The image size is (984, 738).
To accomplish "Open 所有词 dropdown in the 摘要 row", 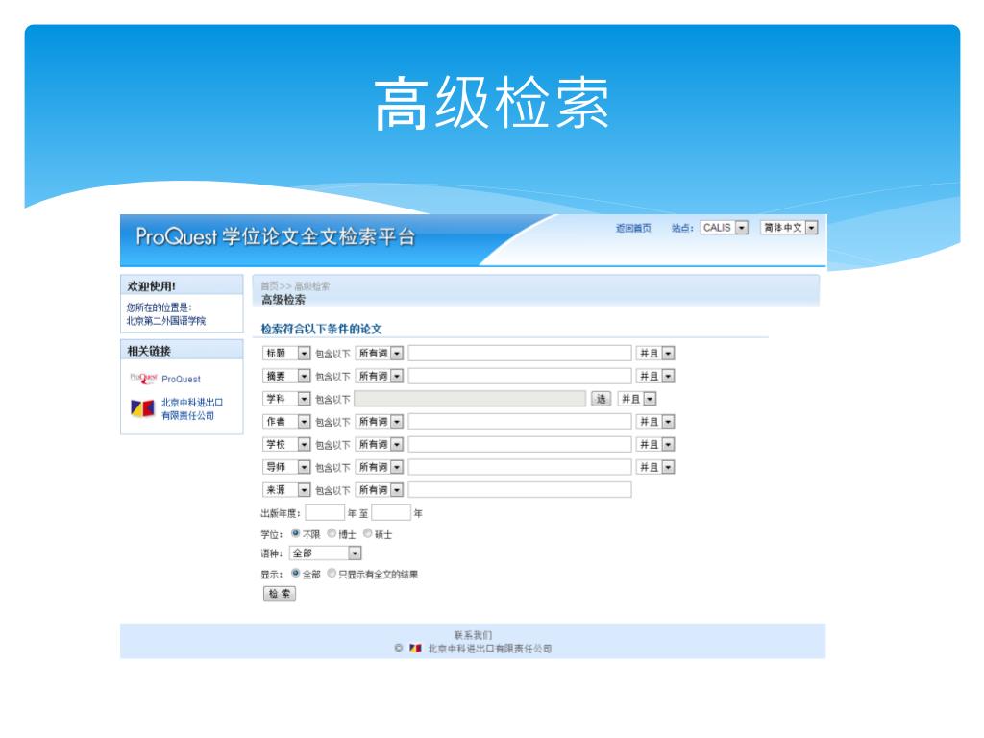I will (380, 376).
